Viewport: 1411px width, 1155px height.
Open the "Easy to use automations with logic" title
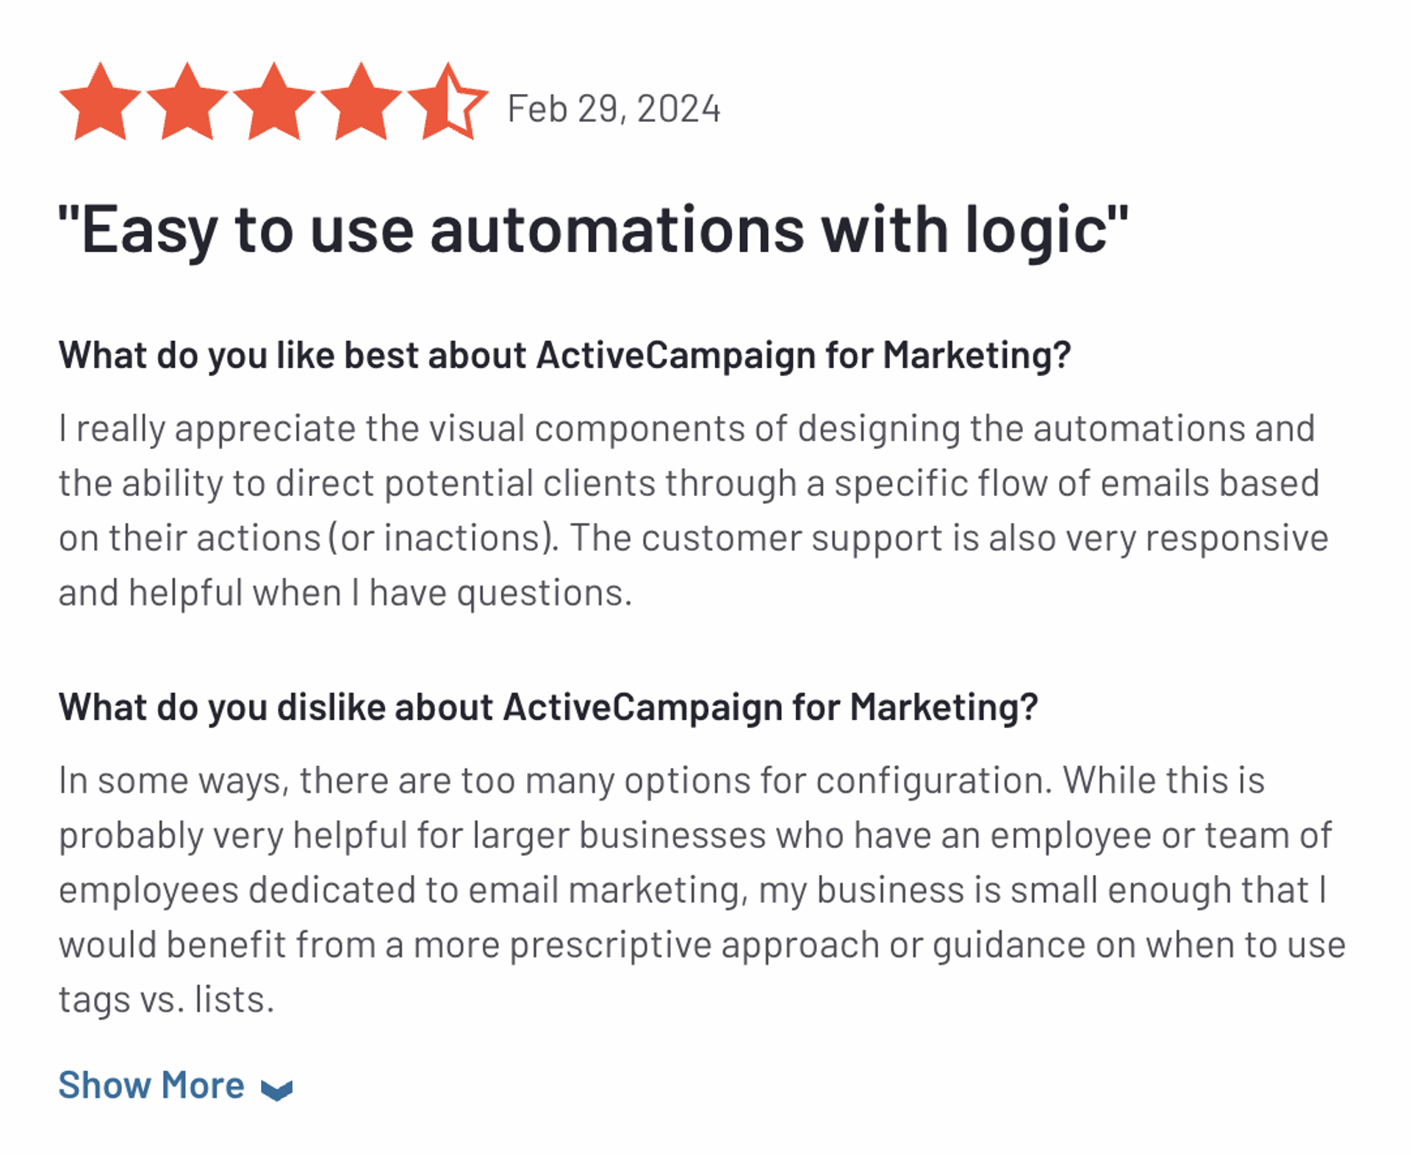(x=592, y=230)
